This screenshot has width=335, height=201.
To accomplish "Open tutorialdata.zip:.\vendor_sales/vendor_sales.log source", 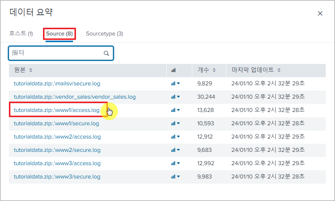I will click(75, 97).
